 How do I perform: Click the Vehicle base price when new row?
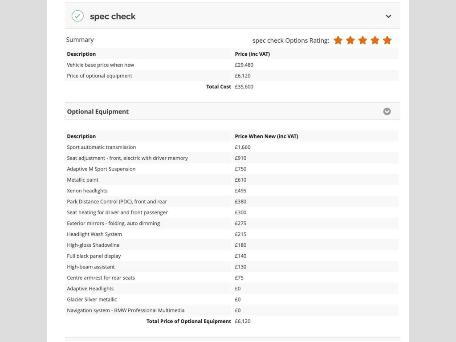click(x=100, y=65)
